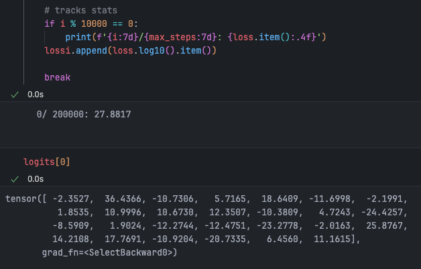The width and height of the screenshot is (421, 269).
Task: Click the 0.0s execution time under logits[0]
Action: pyautogui.click(x=35, y=179)
